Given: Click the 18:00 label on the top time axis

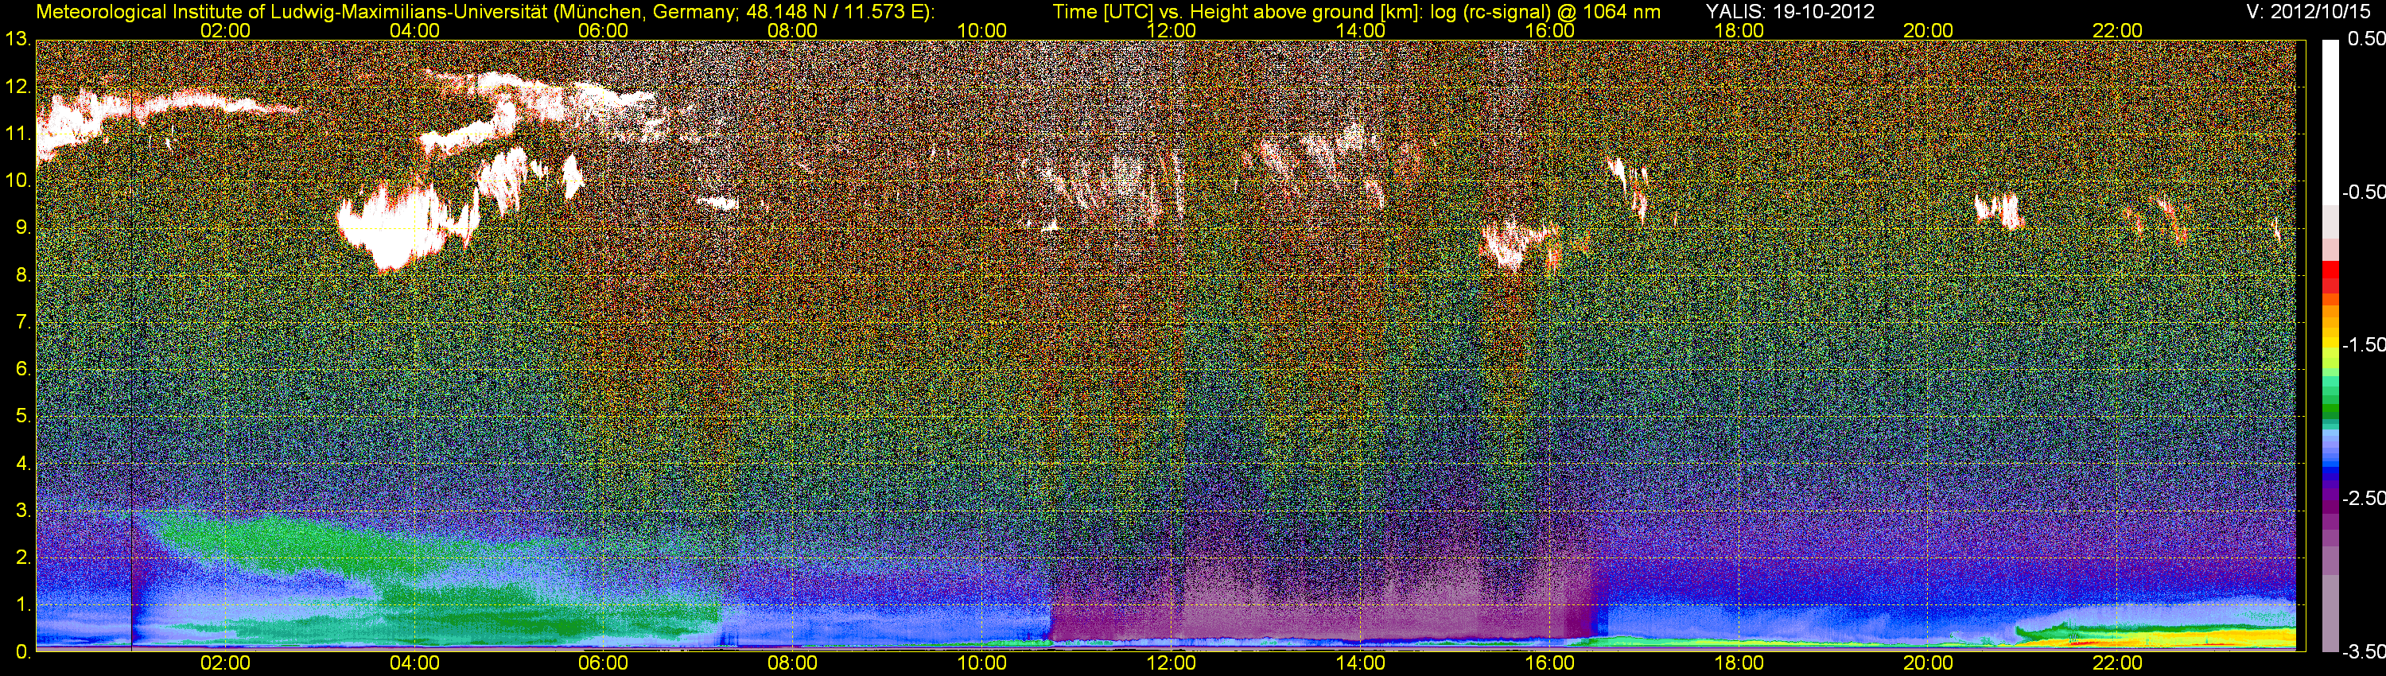Looking at the screenshot, I should 1739,30.
